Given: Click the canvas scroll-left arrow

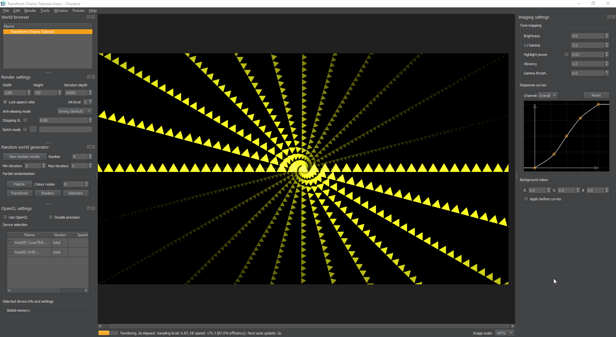Looking at the screenshot, I should [100, 326].
